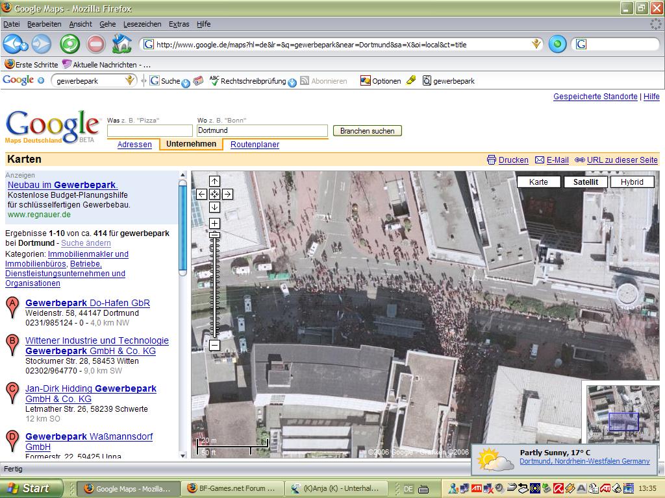Screen dimensions: 665x498
Task: Reload the page with the green refresh icon
Action: [x=70, y=44]
